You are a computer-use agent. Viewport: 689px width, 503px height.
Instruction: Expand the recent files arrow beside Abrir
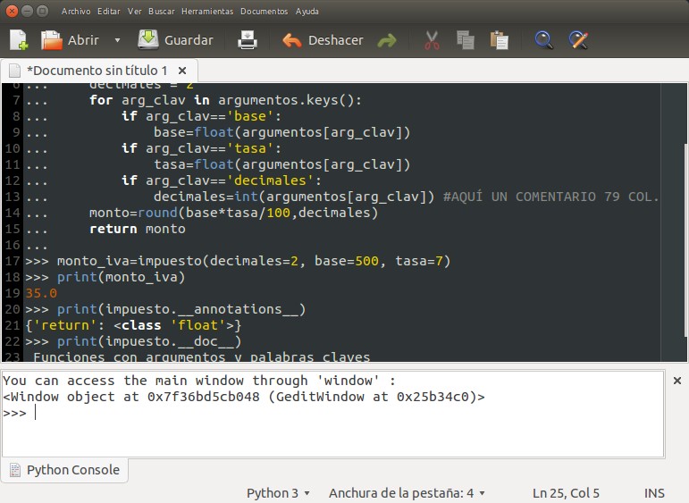[x=117, y=40]
